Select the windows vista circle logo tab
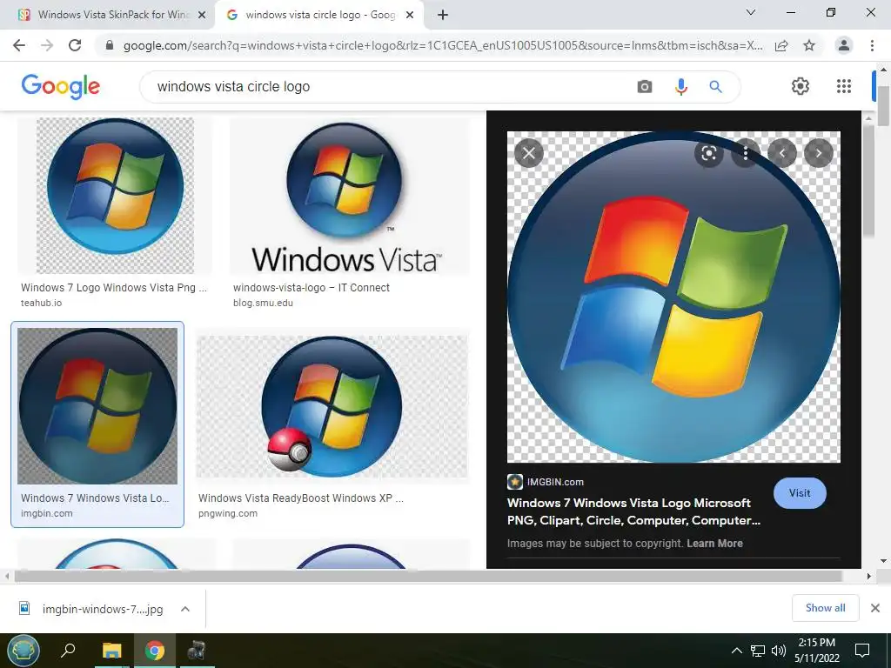 click(x=320, y=15)
